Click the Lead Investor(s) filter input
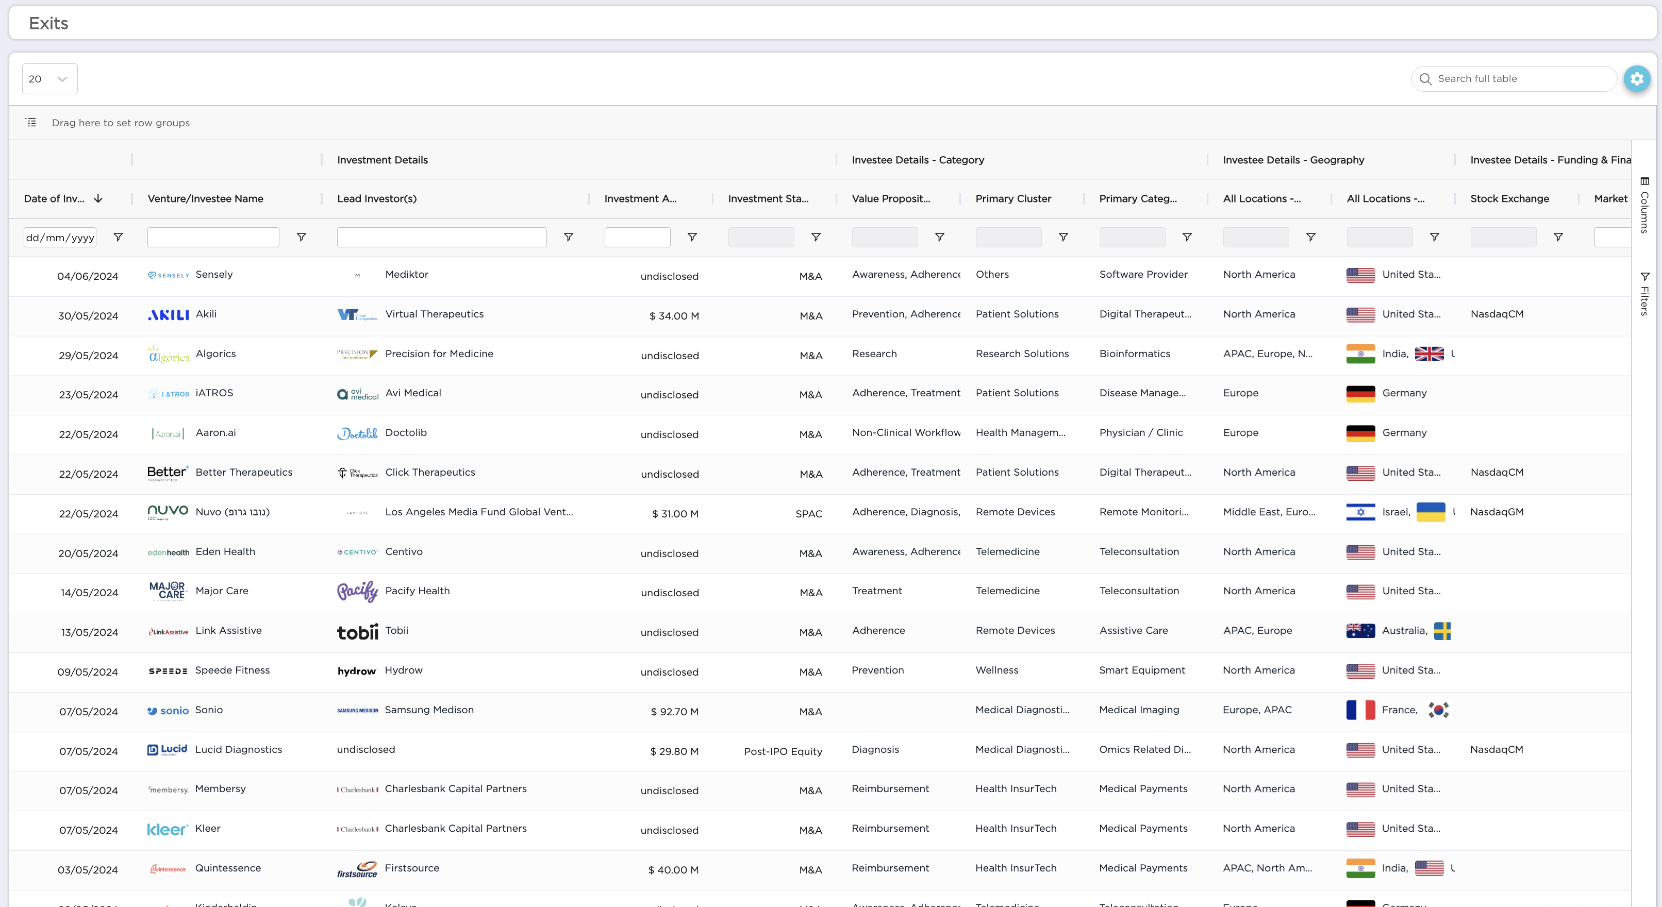1662x907 pixels. (x=442, y=238)
